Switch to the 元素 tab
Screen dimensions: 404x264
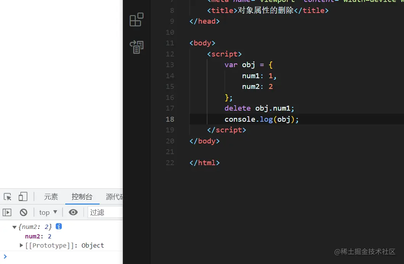(x=51, y=197)
